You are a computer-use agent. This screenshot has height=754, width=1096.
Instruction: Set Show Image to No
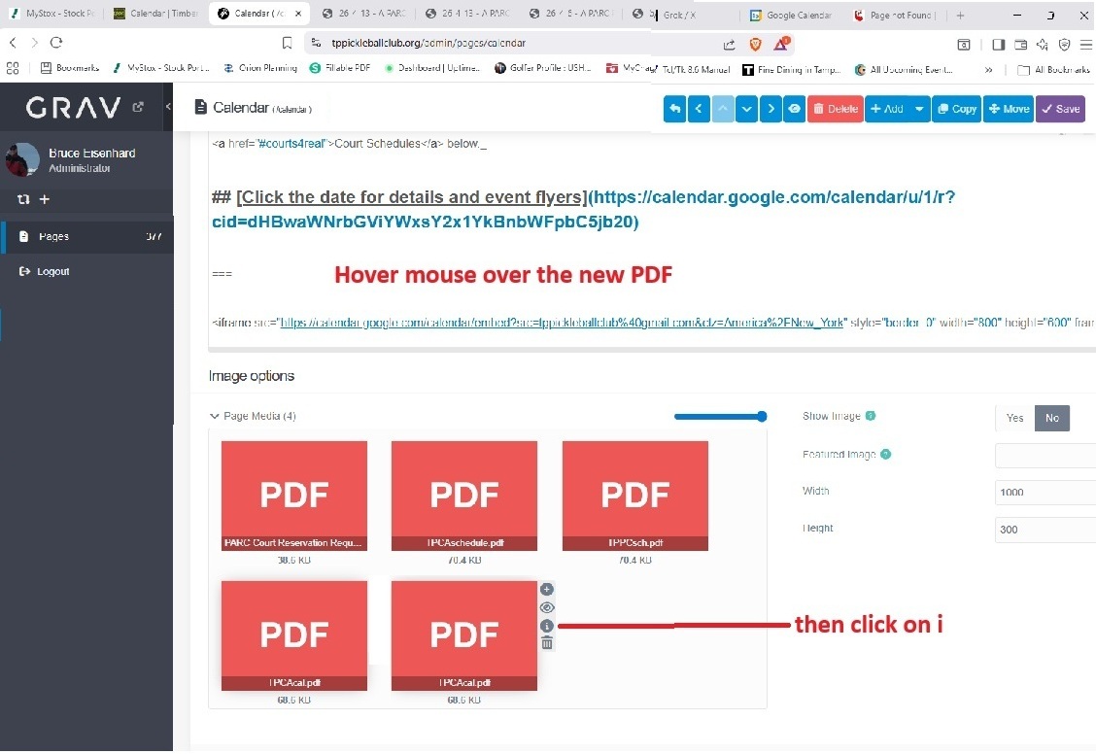[x=1052, y=418]
